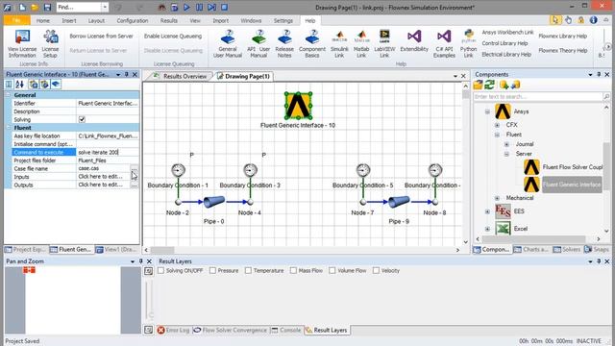
Task: Click Enable License Queueing
Action: click(x=173, y=37)
